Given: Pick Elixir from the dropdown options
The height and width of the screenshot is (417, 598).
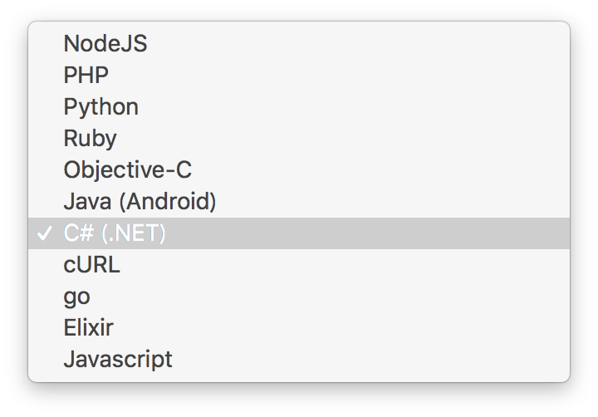Looking at the screenshot, I should [299, 328].
